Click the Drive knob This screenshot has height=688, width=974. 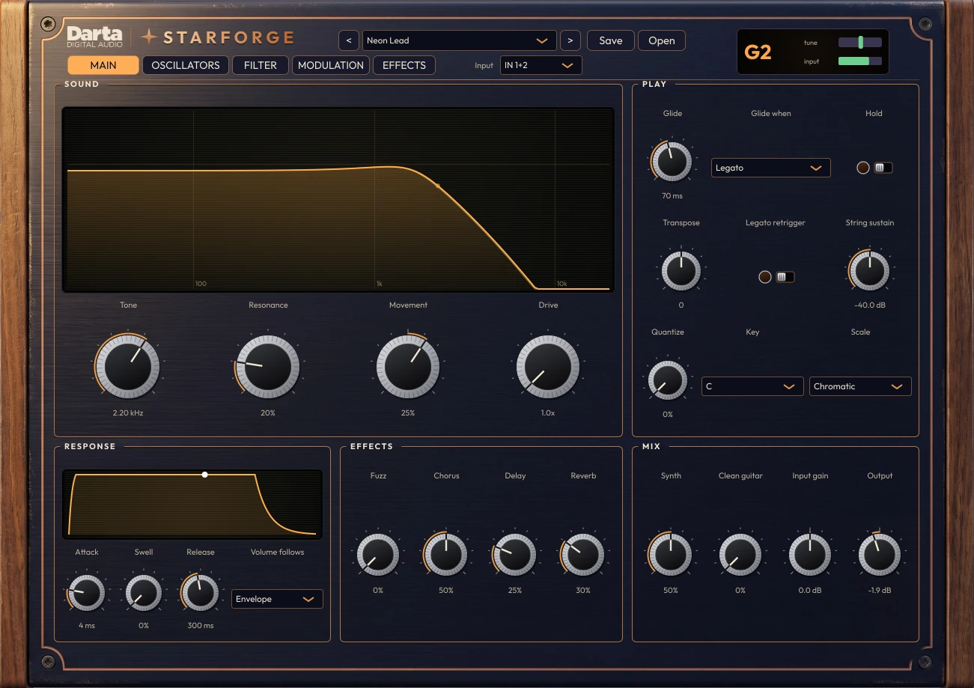(x=548, y=366)
